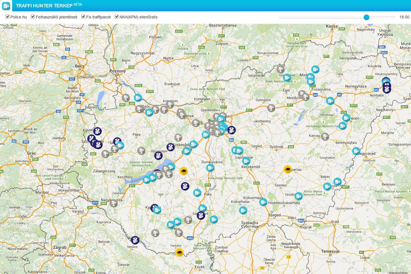The width and height of the screenshot is (411, 274).
Task: Select the yellow marker near Szarvas
Action: (x=288, y=169)
